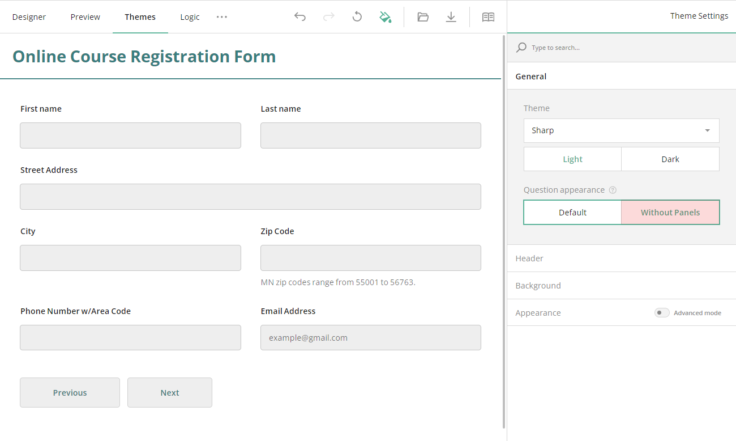Set question appearance to Default
This screenshot has height=441, width=736.
point(572,212)
